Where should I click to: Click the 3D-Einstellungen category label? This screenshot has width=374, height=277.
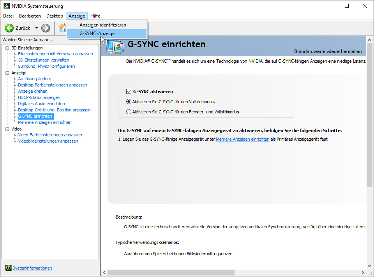tap(27, 48)
